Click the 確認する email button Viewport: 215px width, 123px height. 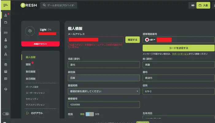tap(132, 40)
